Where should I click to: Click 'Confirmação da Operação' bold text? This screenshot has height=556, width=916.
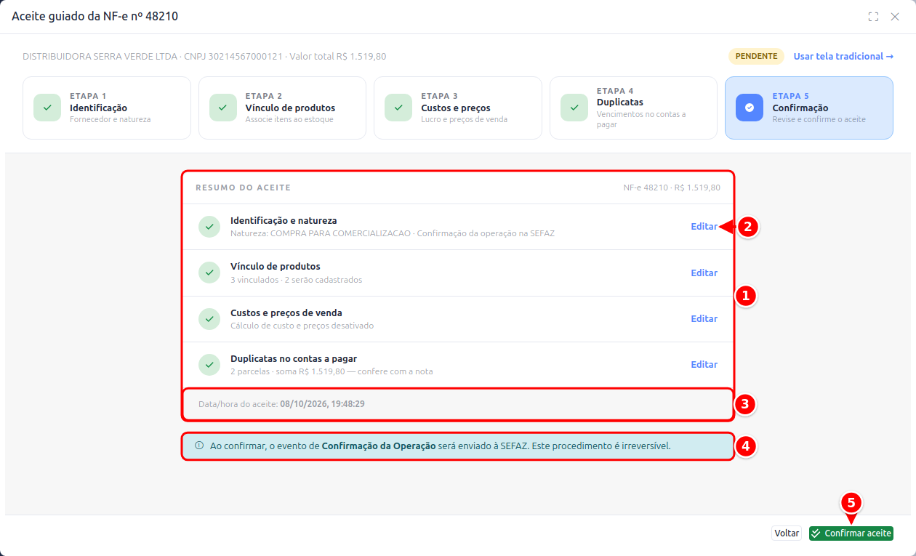379,446
